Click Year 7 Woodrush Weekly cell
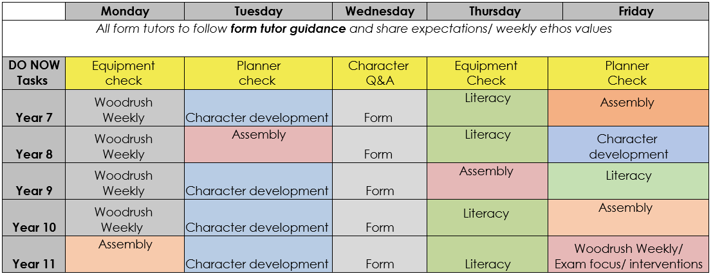Viewport: 713px width, 276px height. pos(125,108)
